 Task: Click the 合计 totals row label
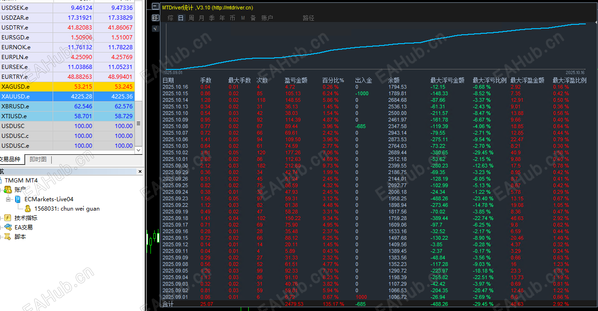[168, 304]
